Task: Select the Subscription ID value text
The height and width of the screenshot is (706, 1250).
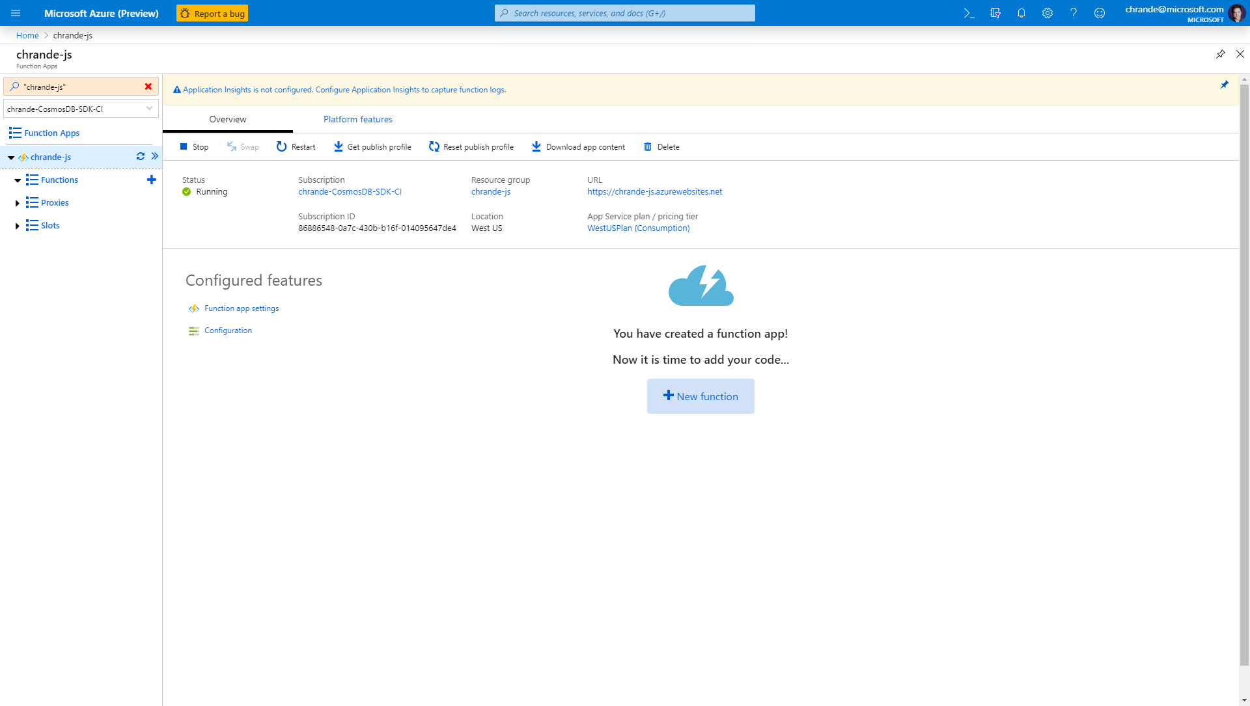Action: point(377,228)
